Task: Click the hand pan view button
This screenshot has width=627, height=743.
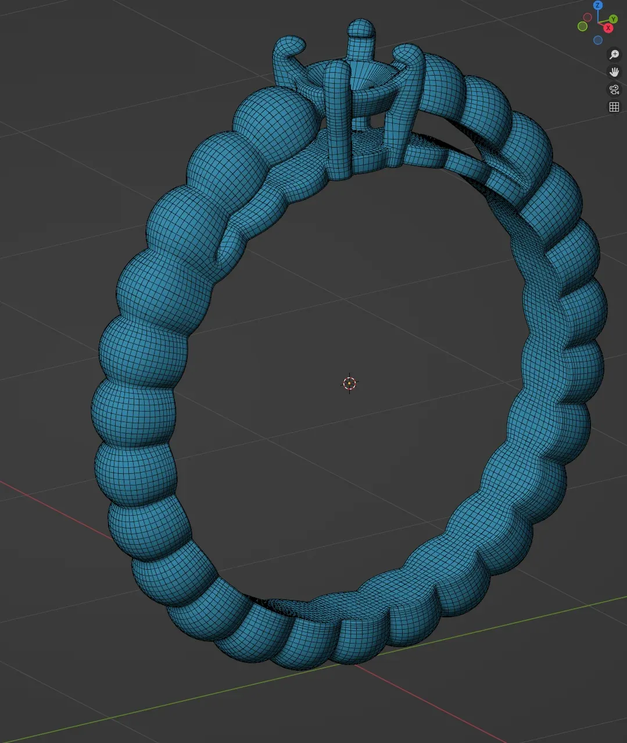Action: coord(614,72)
